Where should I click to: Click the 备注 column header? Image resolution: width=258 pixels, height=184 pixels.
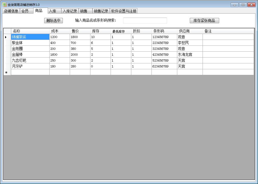228,31
